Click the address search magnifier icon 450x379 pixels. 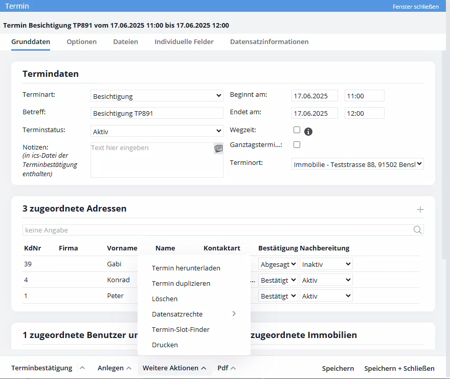(418, 230)
